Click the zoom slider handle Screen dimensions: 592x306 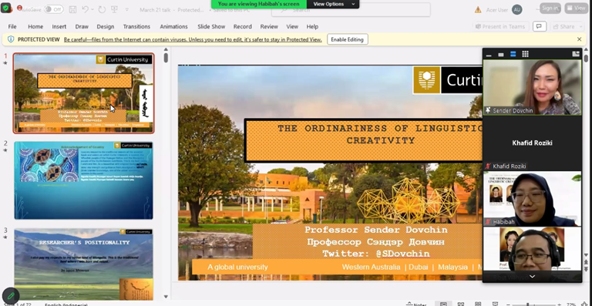[527, 304]
